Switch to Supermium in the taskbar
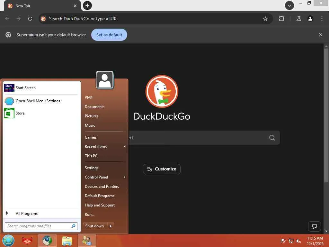Screen dimensions: 329x247 pos(47,241)
